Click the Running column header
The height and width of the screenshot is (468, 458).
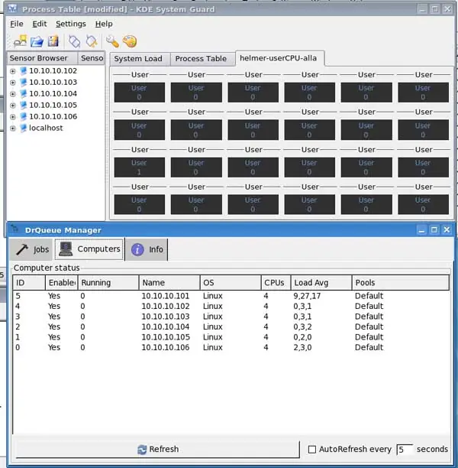[x=108, y=282]
